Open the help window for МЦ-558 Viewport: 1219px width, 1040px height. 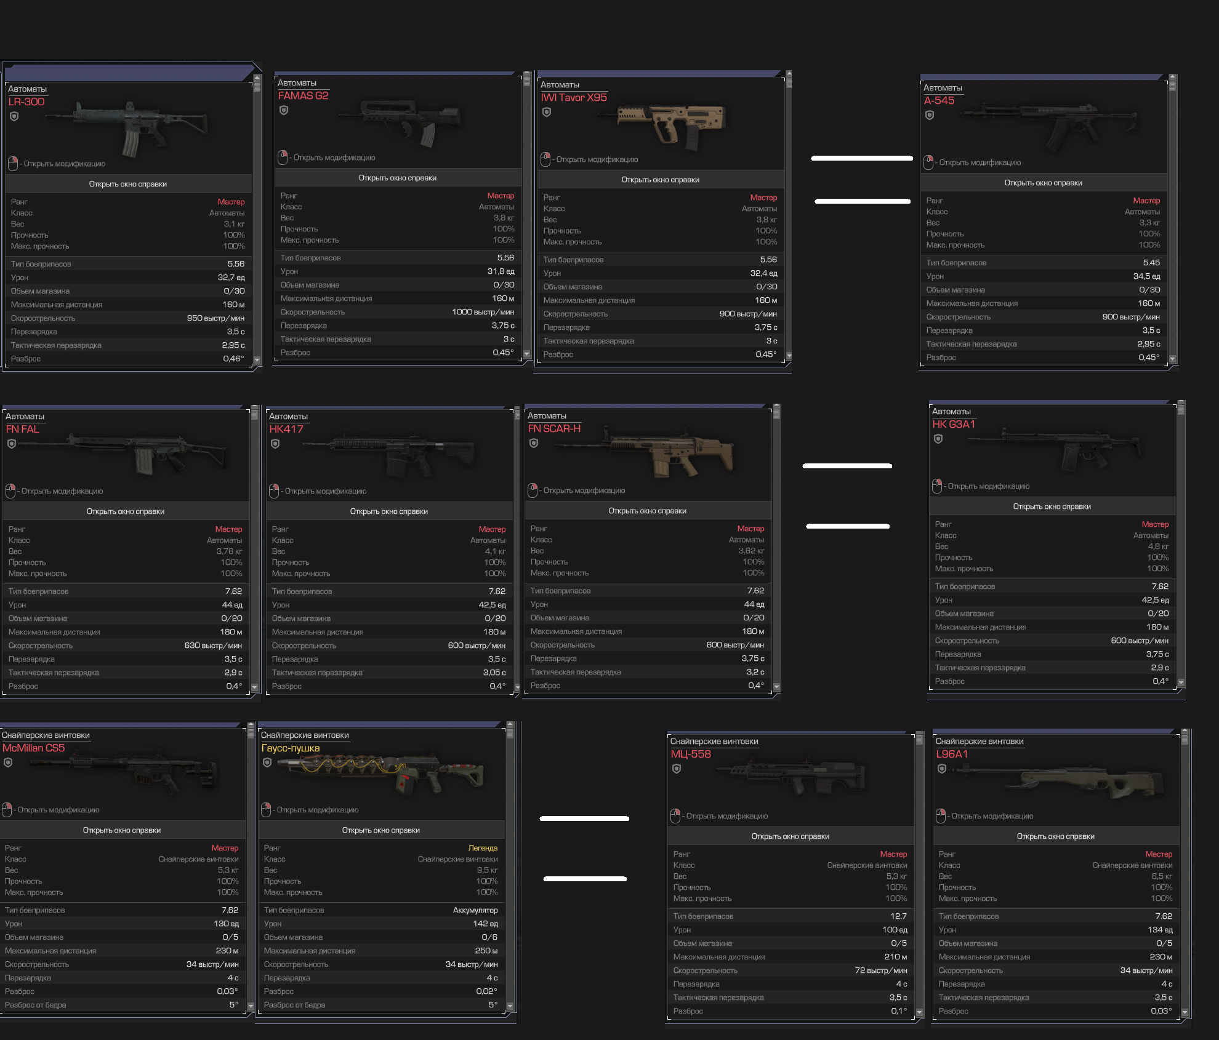[791, 836]
